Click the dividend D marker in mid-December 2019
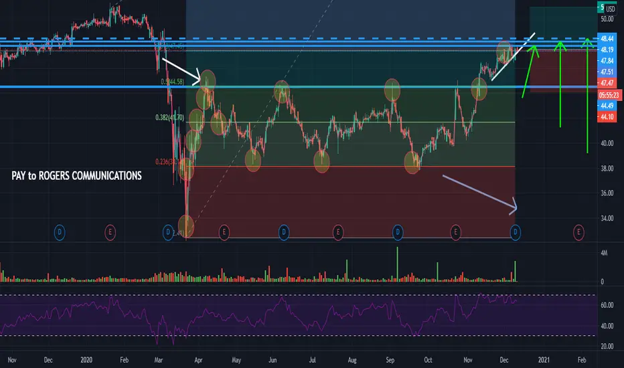 [60, 232]
